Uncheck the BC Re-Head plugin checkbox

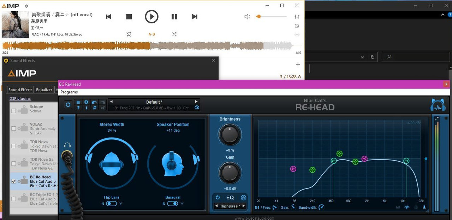(x=14, y=181)
